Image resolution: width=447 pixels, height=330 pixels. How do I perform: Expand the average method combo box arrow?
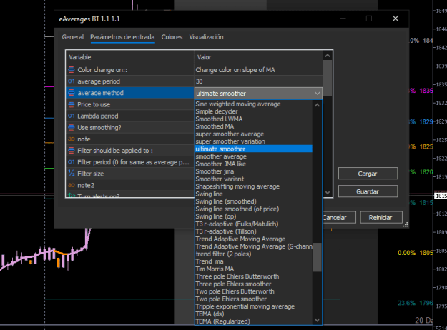click(x=317, y=94)
